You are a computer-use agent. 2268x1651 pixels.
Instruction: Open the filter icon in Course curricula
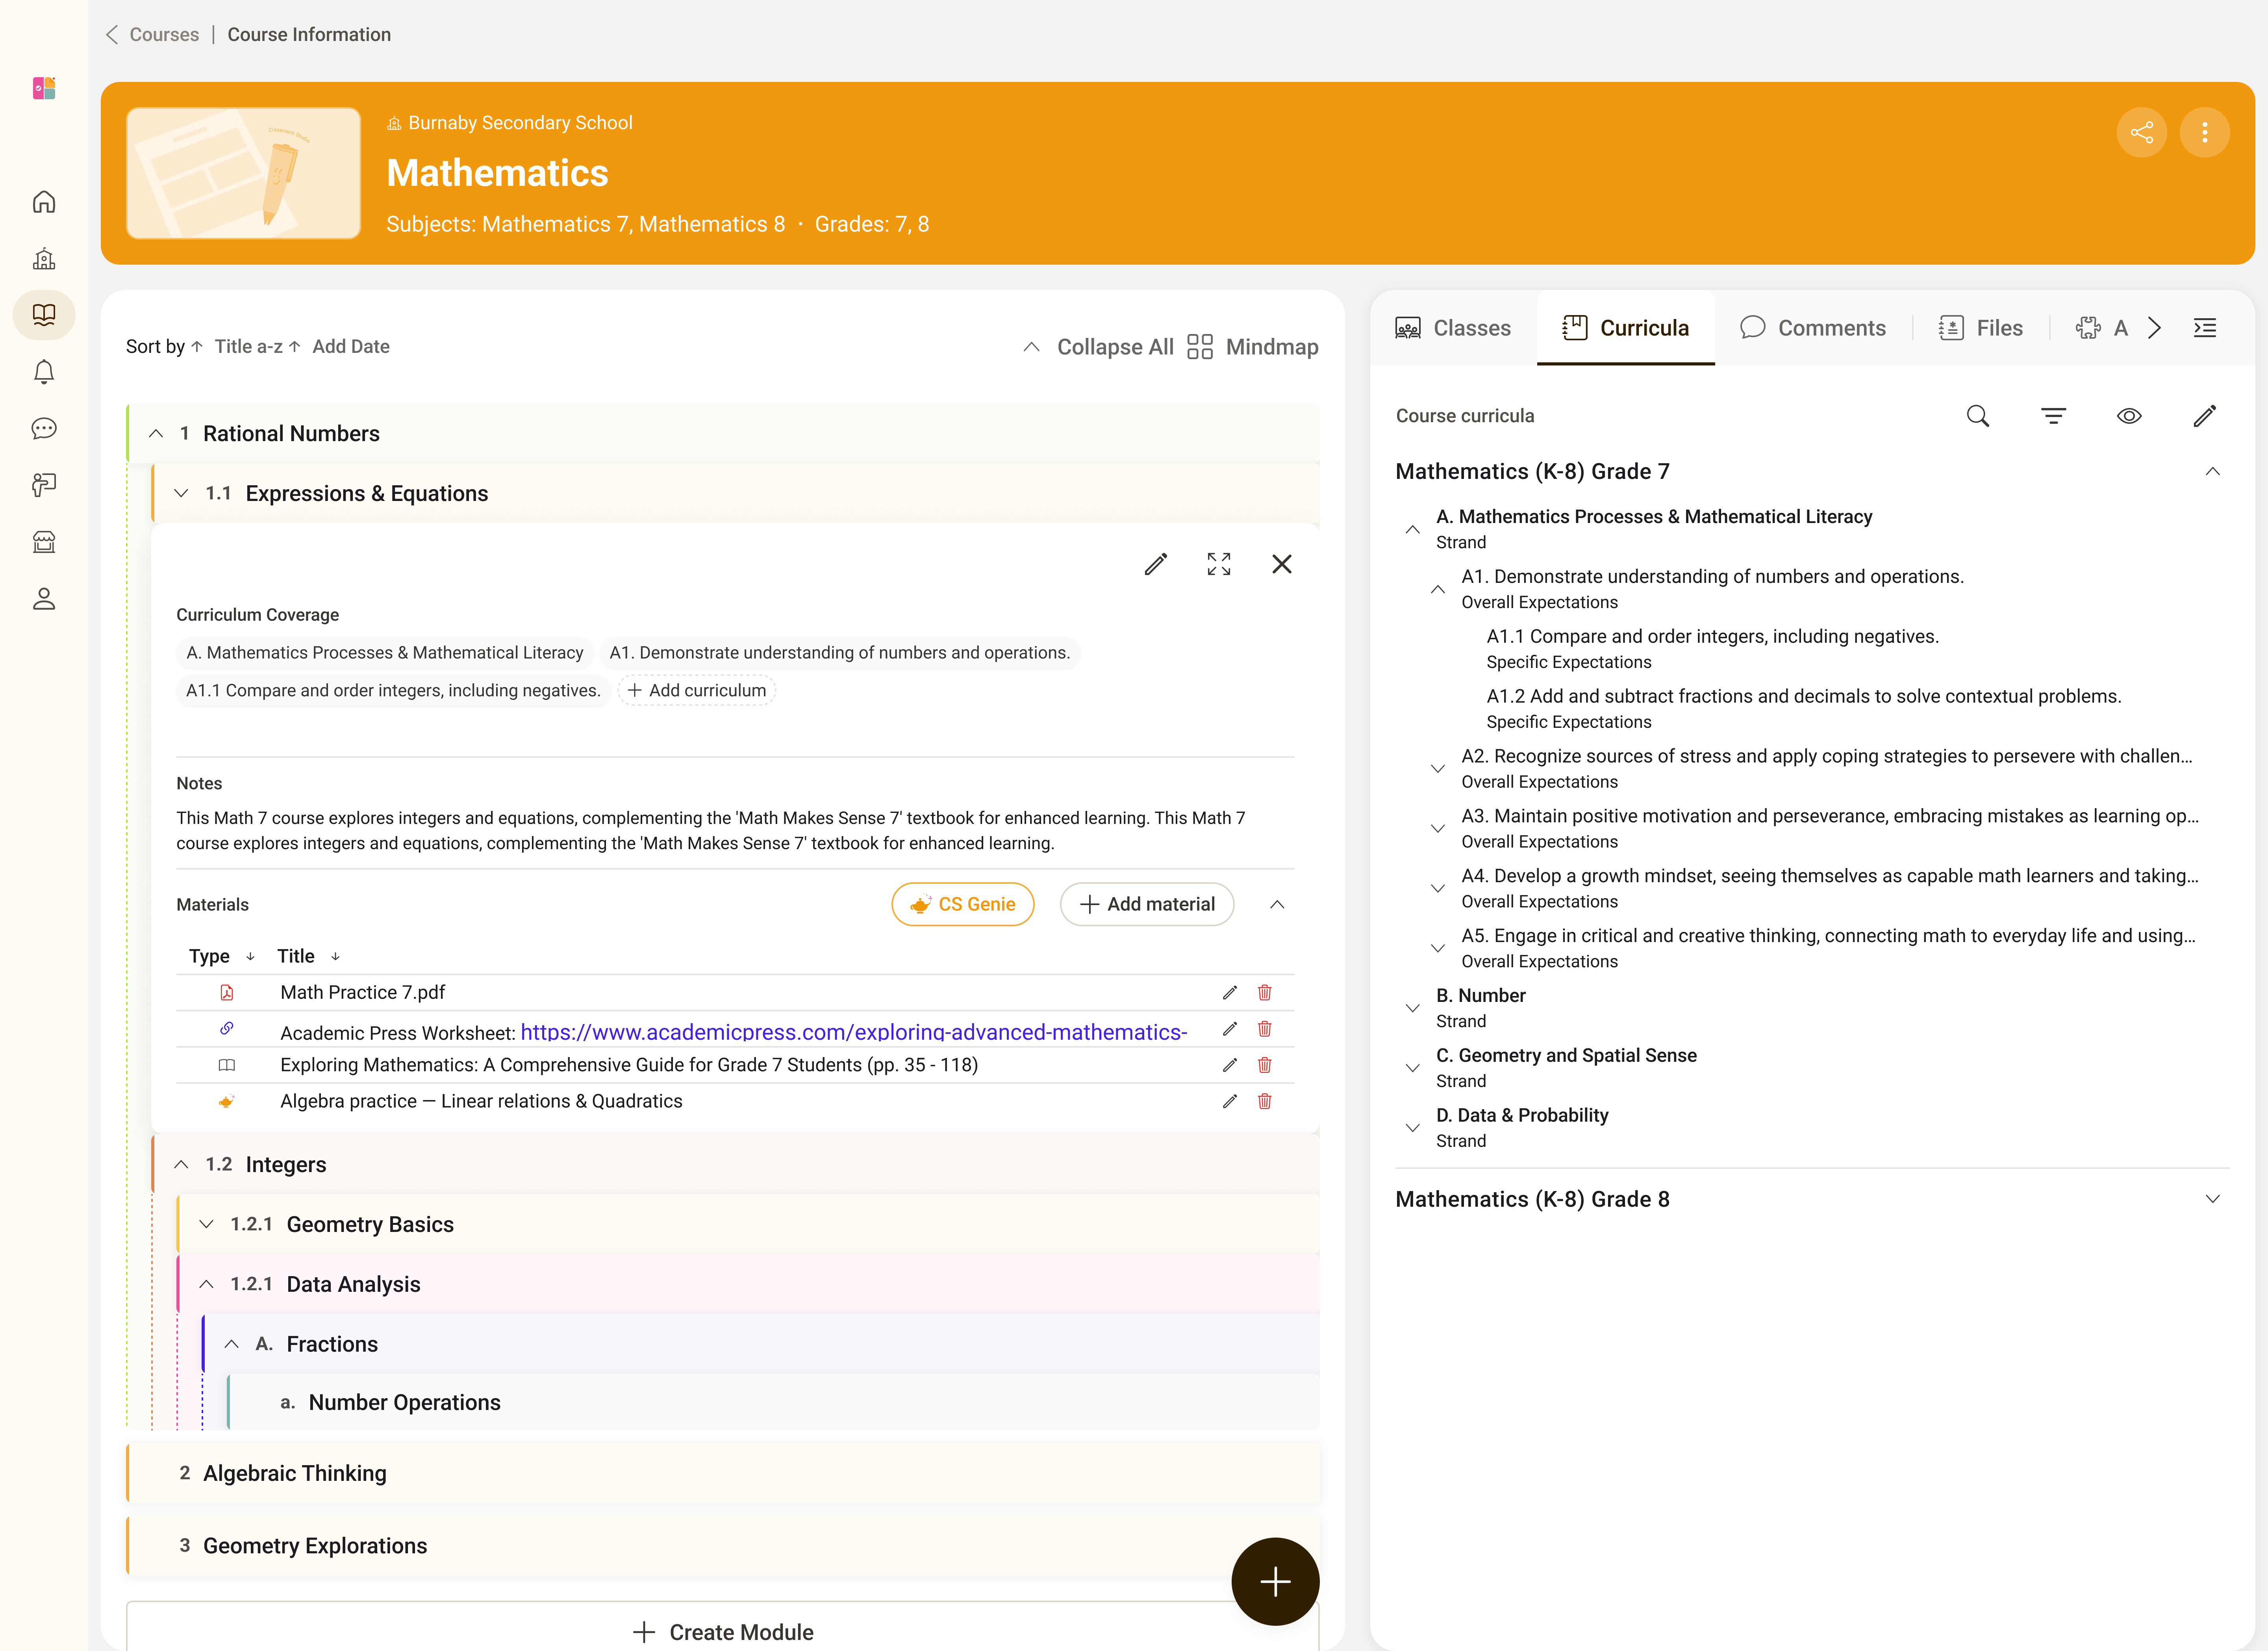[2053, 416]
